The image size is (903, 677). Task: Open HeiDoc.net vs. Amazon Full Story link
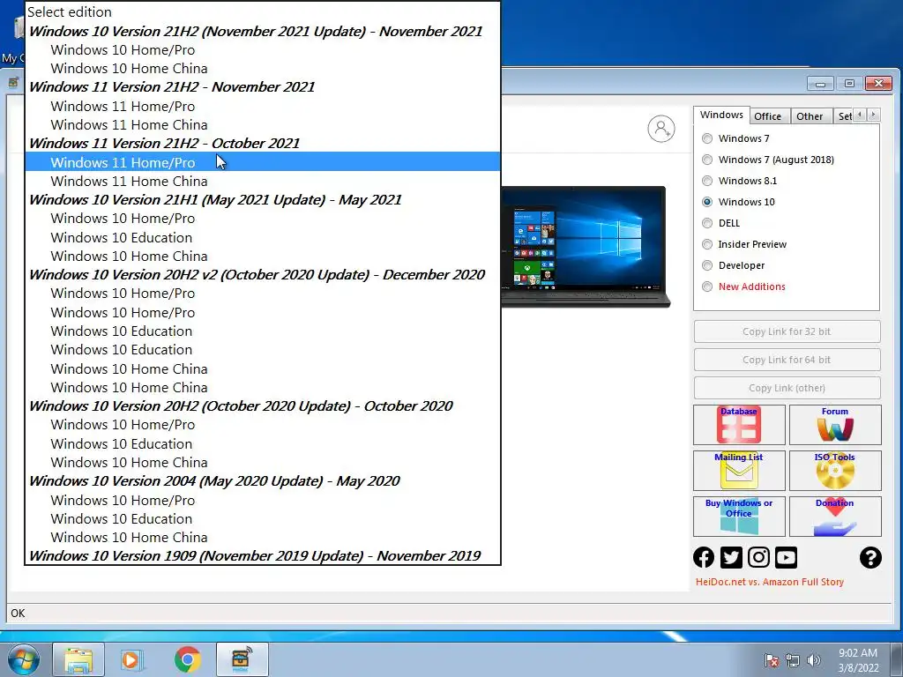[769, 582]
